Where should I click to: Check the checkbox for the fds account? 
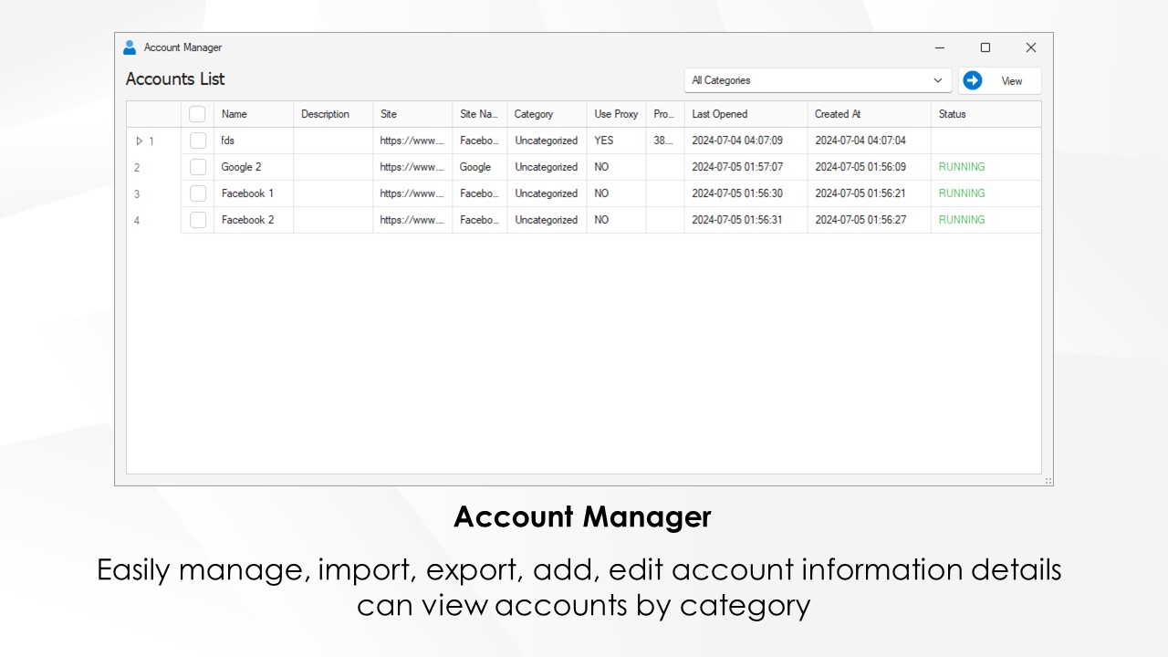click(x=198, y=141)
